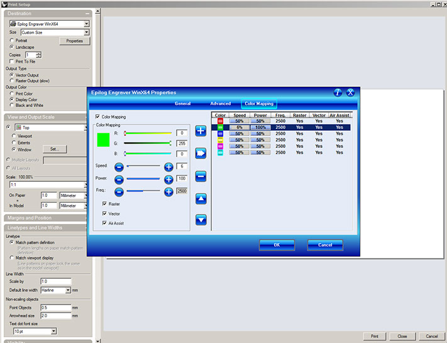The height and width of the screenshot is (343, 447).
Task: Toggle the Raster checkbox
Action: pos(104,204)
